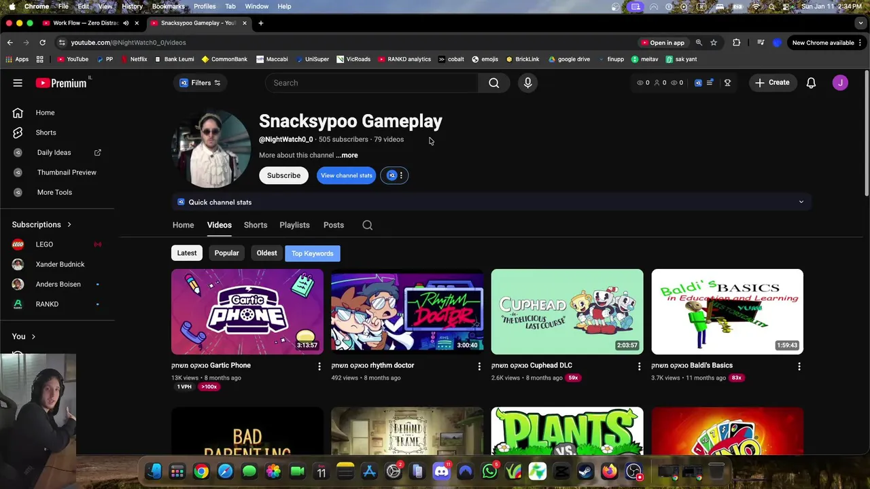Viewport: 870px width, 489px height.
Task: Subscribe to Snacksypoo Gameplay
Action: (283, 175)
